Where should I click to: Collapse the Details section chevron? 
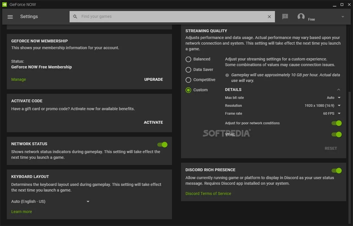click(339, 90)
